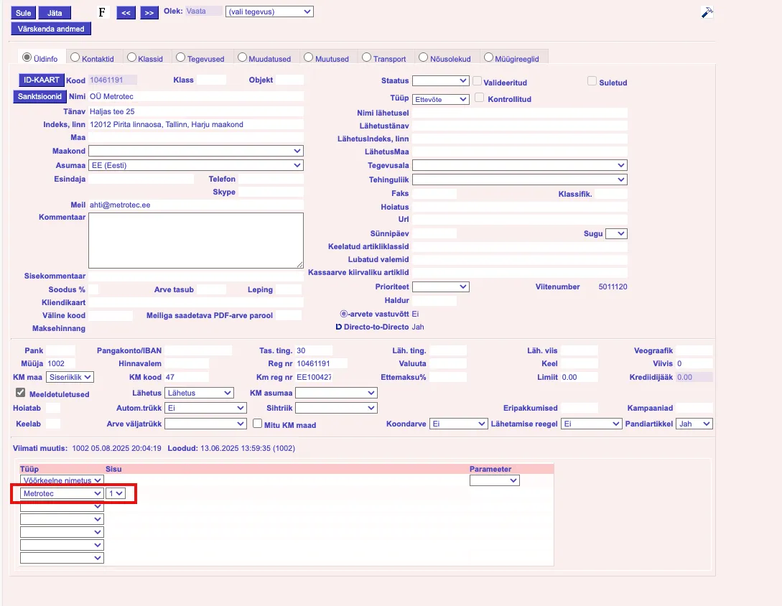Screen dimensions: 782x606
Task: Open the Pandiartikkel dropdown
Action: [x=694, y=424]
